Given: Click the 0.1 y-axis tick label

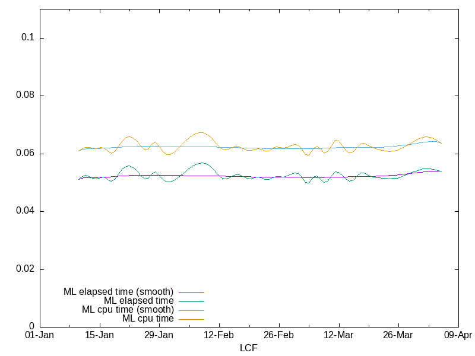Looking at the screenshot, I should (x=28, y=38).
